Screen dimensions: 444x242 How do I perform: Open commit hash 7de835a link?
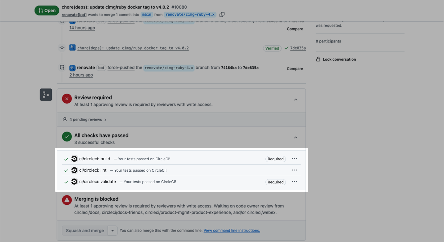(298, 48)
